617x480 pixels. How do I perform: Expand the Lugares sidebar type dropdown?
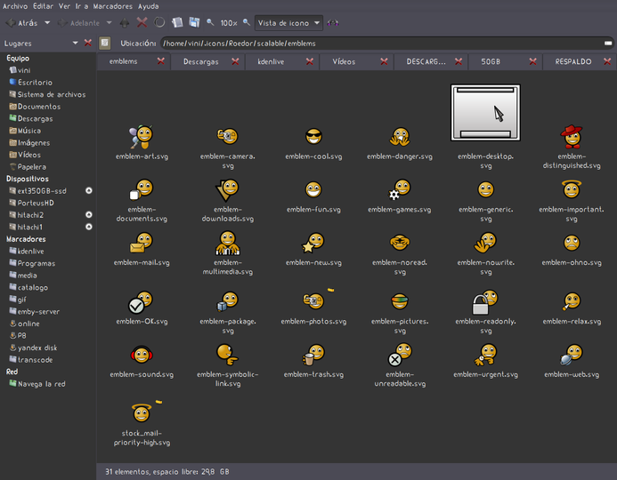pyautogui.click(x=75, y=43)
